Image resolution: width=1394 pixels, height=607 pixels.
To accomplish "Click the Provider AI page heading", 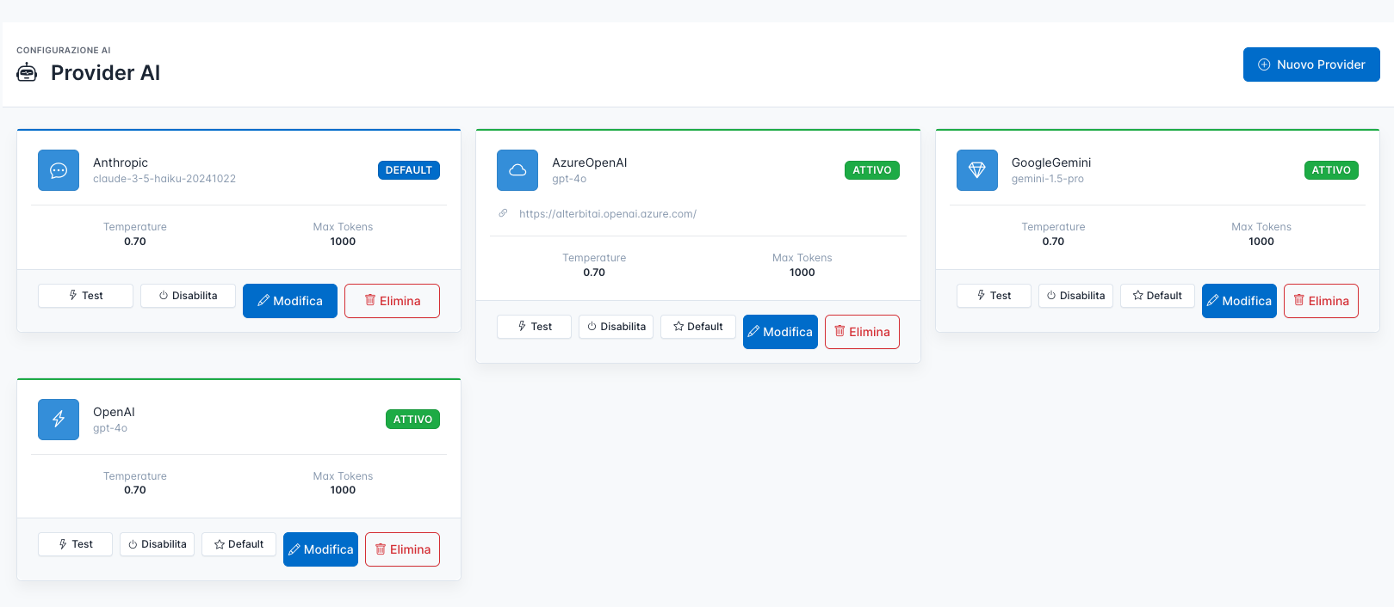I will click(x=105, y=73).
